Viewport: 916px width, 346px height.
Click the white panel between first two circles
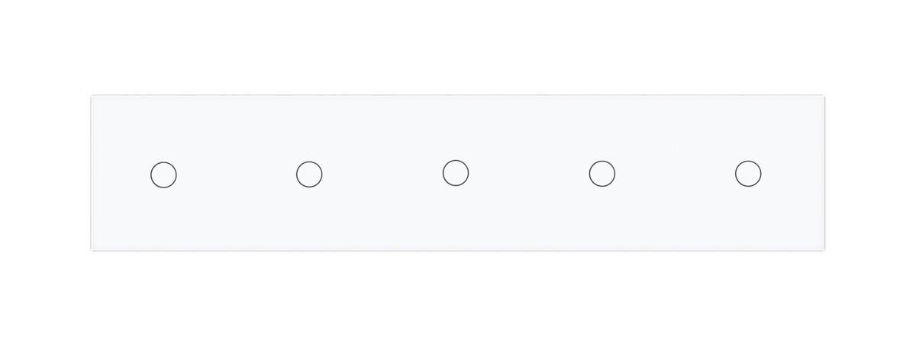click(x=237, y=174)
